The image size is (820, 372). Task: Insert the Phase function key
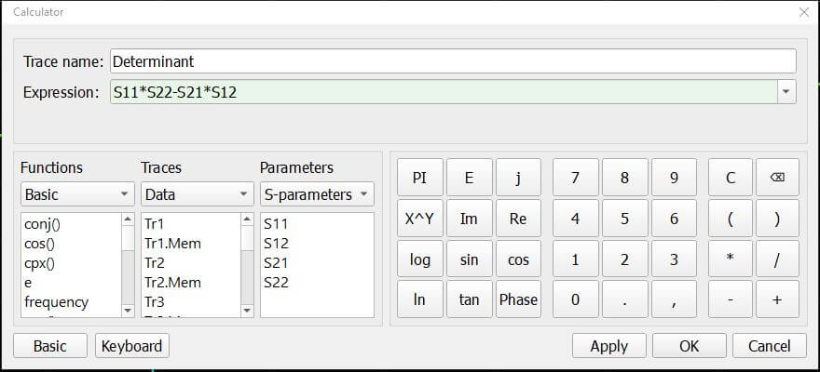click(518, 299)
